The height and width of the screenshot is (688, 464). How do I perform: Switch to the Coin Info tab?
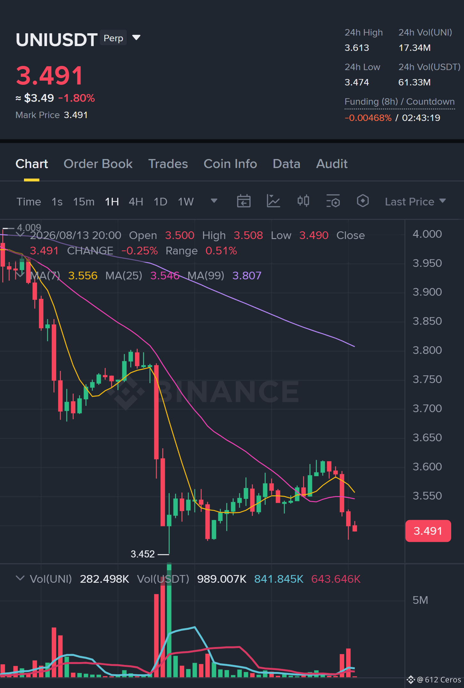pyautogui.click(x=230, y=164)
